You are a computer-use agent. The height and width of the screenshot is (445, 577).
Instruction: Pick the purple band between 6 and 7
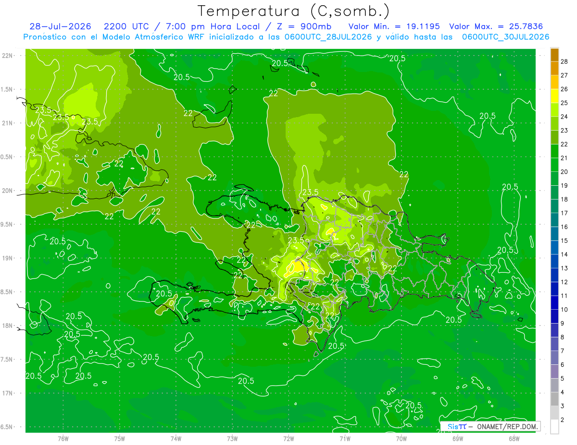pos(554,358)
